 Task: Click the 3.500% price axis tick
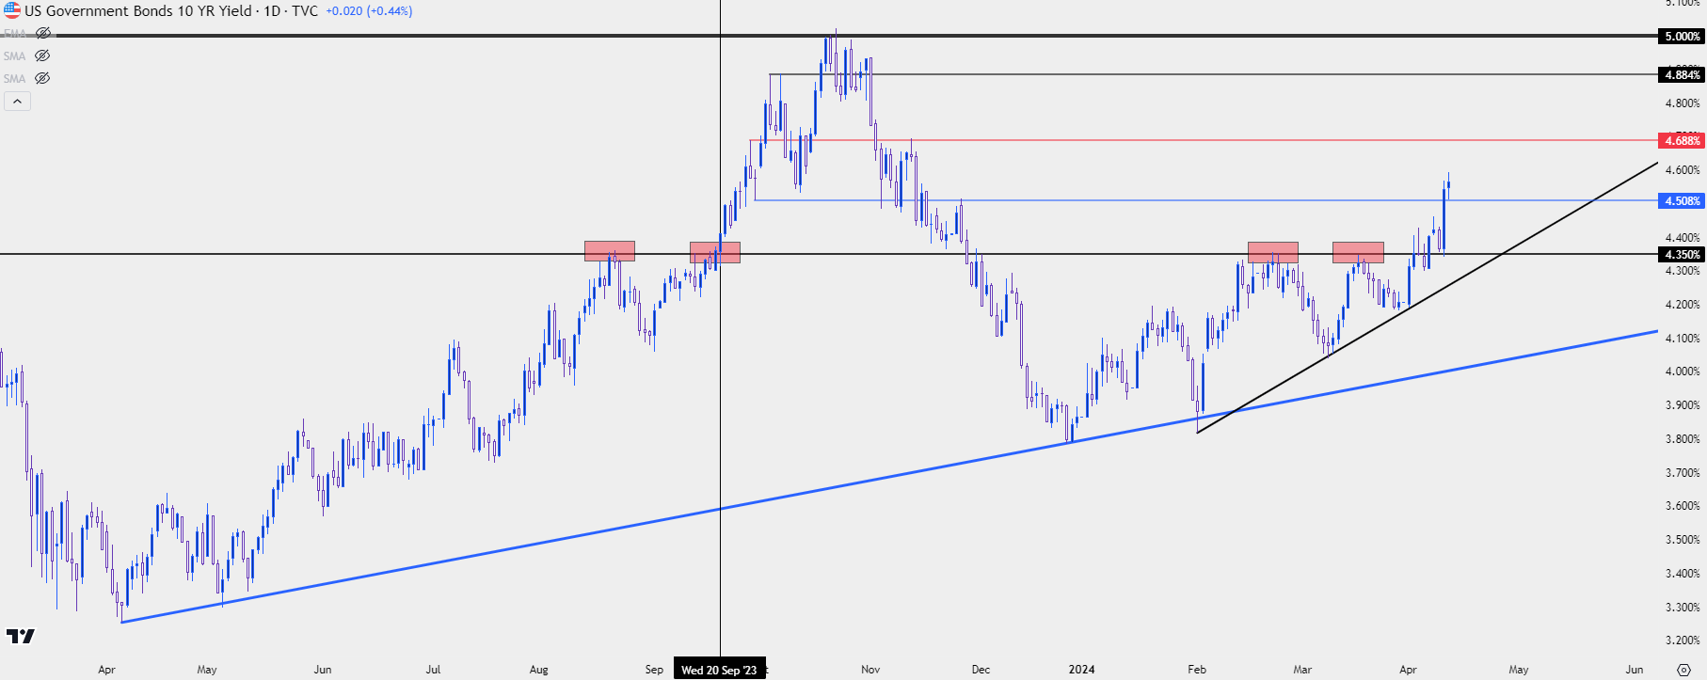pyautogui.click(x=1683, y=540)
